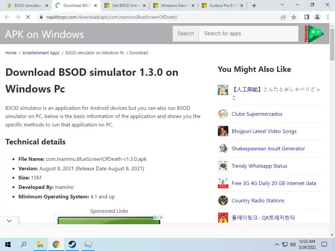
Task: Open a new browser tab
Action: point(254,6)
